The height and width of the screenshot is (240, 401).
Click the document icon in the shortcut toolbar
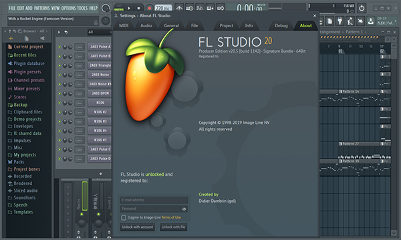[x=330, y=21]
